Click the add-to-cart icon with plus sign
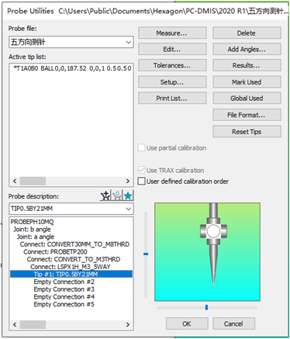Image resolution: width=290 pixels, height=339 pixels. (105, 195)
